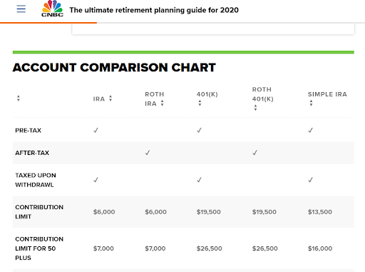Click the IRA pre-tax checkmark
Viewport: 365px width, 272px height.
(96, 130)
